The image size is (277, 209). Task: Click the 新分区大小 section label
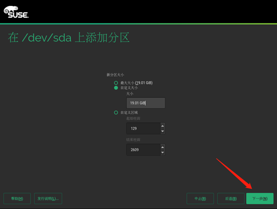point(115,75)
